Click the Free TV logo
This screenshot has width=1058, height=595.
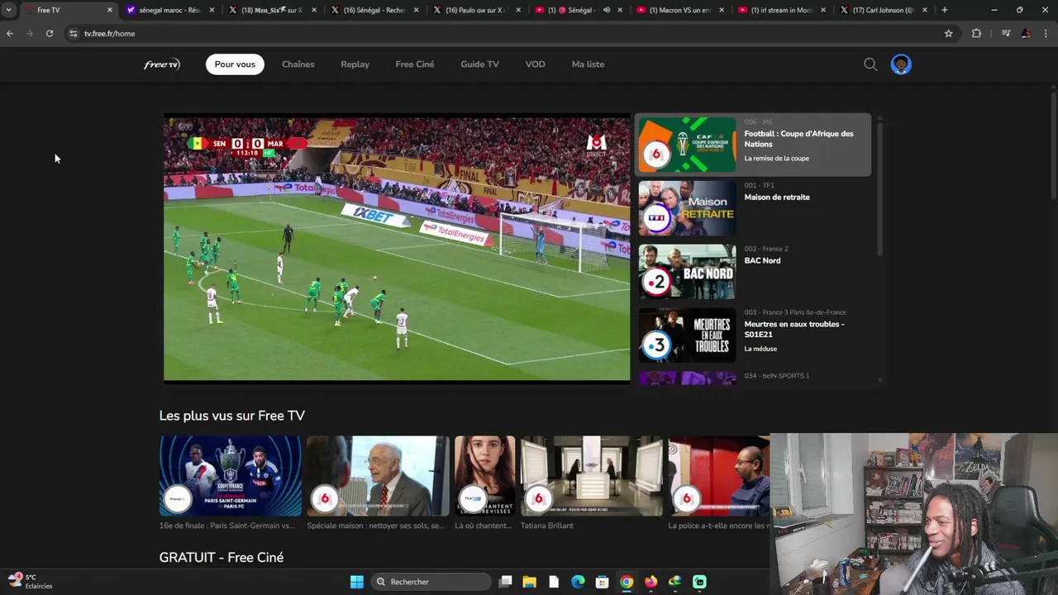pos(162,64)
